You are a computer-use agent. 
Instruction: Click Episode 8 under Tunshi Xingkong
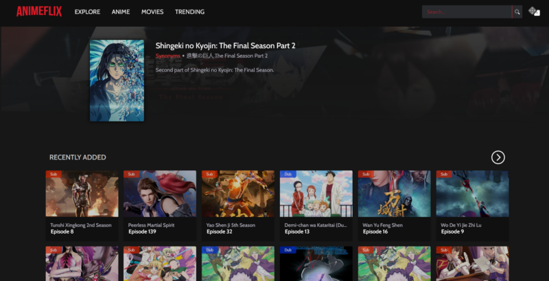62,232
